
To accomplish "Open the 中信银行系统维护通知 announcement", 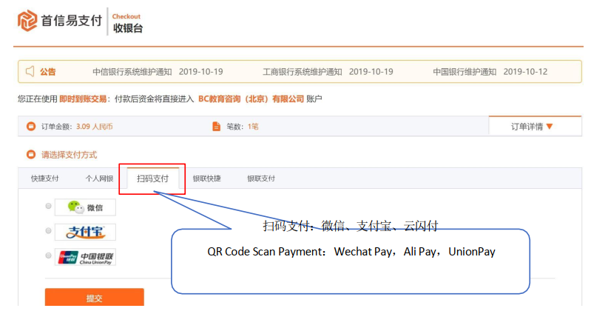I will [x=132, y=72].
